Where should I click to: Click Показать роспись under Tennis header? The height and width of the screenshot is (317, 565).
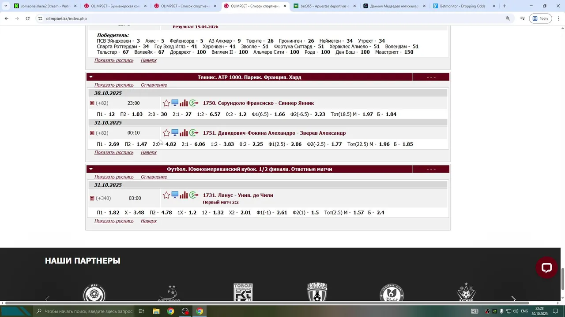point(114,85)
